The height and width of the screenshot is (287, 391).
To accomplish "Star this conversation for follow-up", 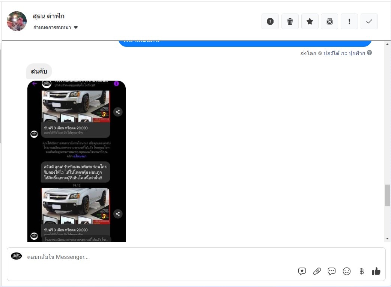I will point(310,21).
